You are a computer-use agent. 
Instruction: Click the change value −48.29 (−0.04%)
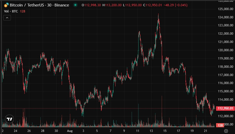175,5
